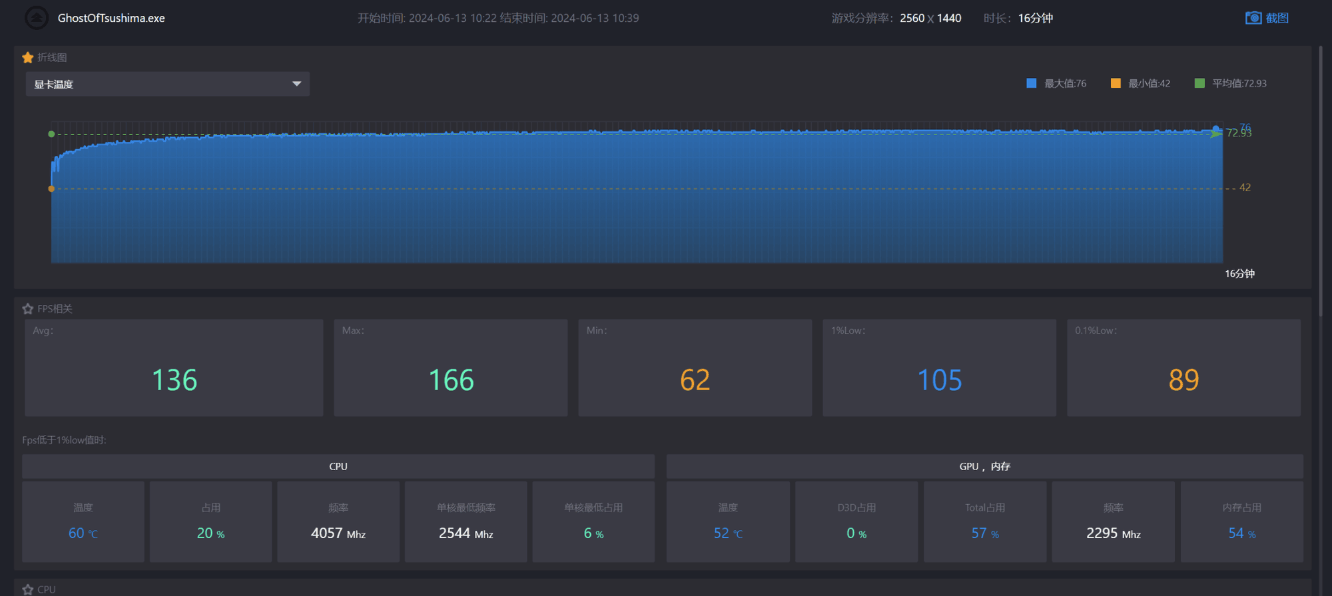Click the CPU 占用 20 % cell
This screenshot has height=596, width=1332.
[210, 521]
